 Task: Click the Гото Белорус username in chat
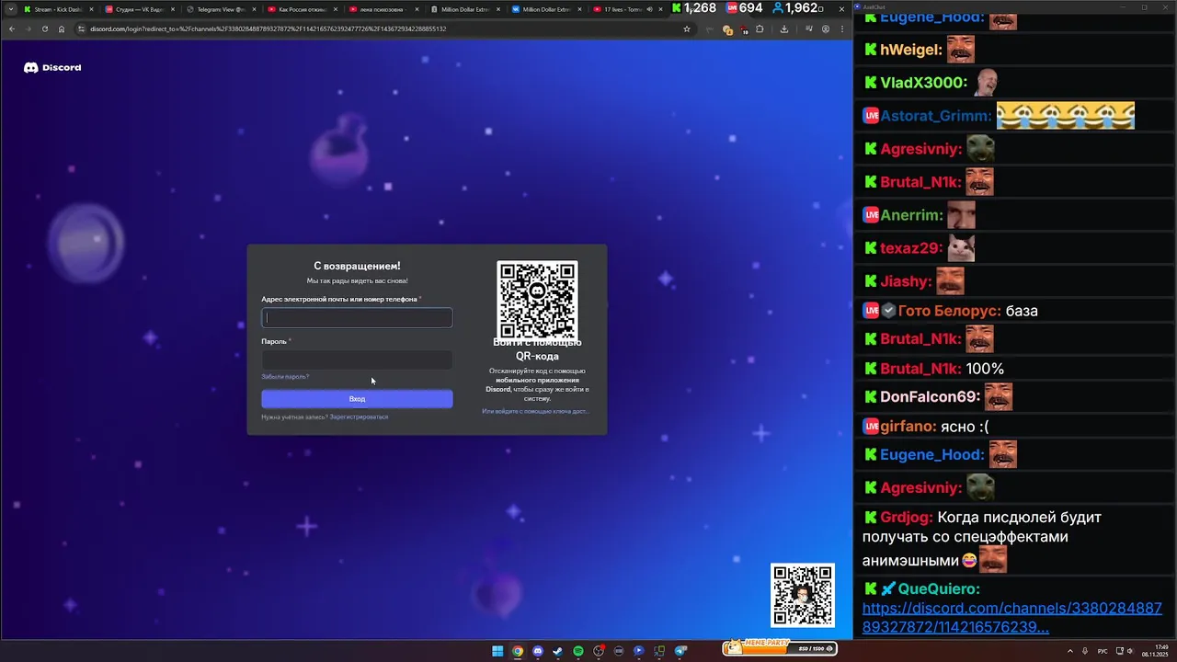(948, 311)
